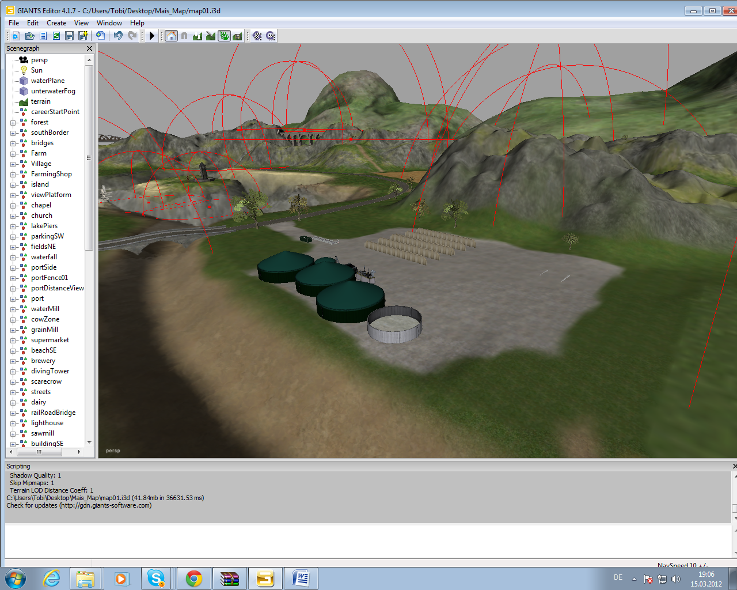Image resolution: width=737 pixels, height=590 pixels.
Task: Click the Check for updates text line
Action: [79, 505]
